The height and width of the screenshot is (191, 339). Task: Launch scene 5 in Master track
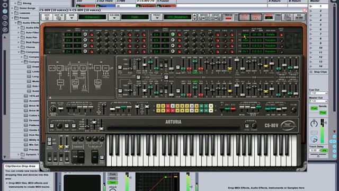[x=311, y=25]
